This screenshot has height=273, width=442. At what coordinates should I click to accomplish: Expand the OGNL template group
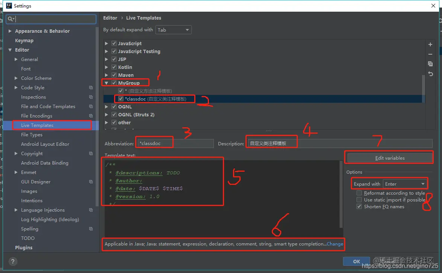point(106,107)
